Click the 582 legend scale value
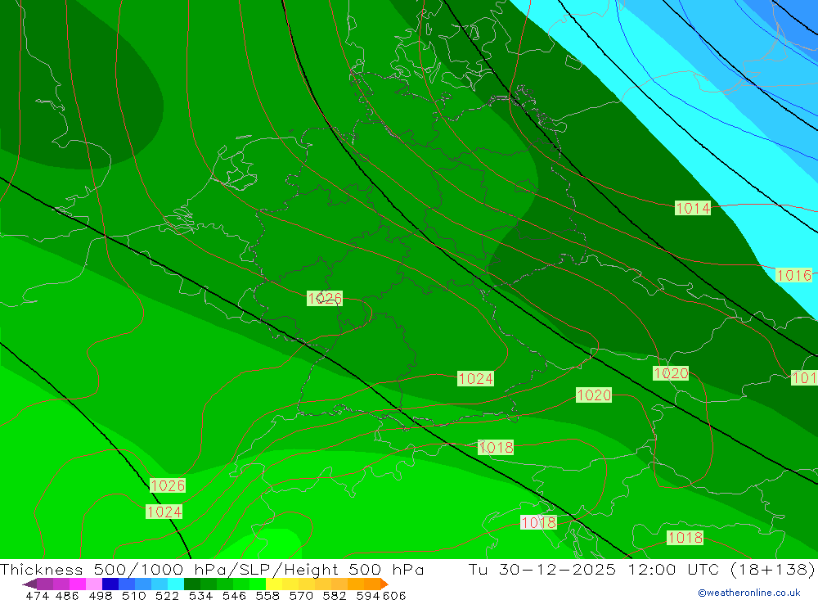The width and height of the screenshot is (818, 600). click(334, 596)
